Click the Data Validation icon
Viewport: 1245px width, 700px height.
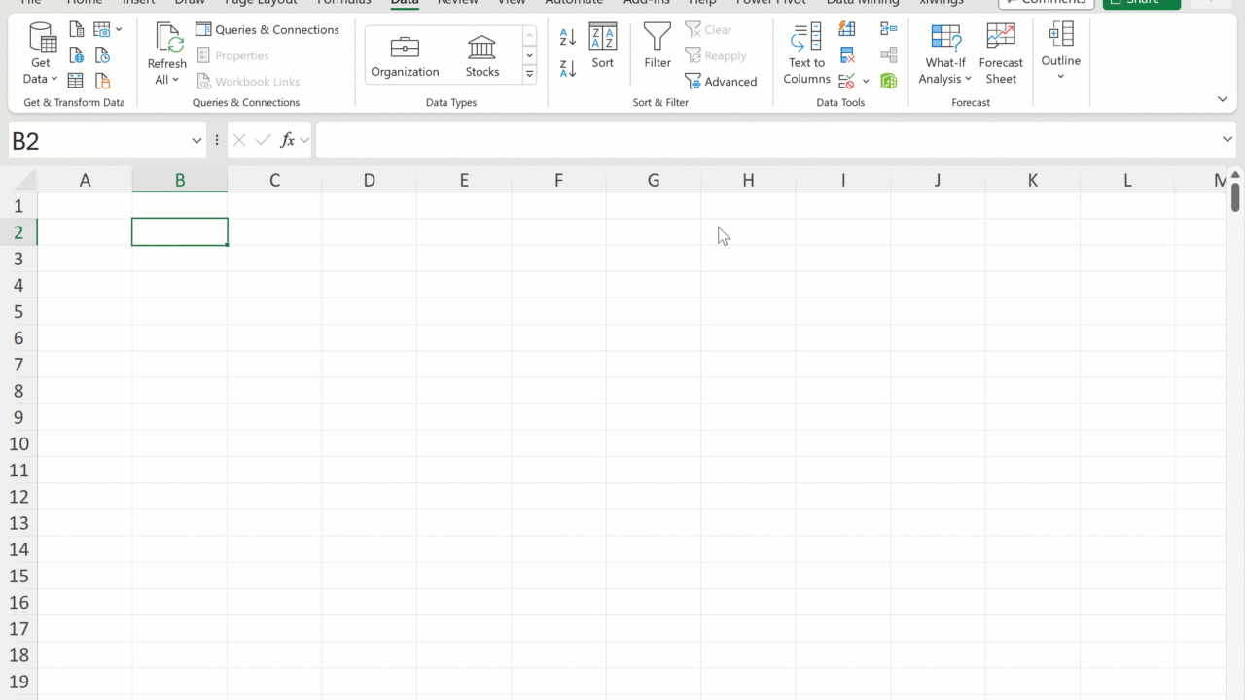click(x=847, y=82)
